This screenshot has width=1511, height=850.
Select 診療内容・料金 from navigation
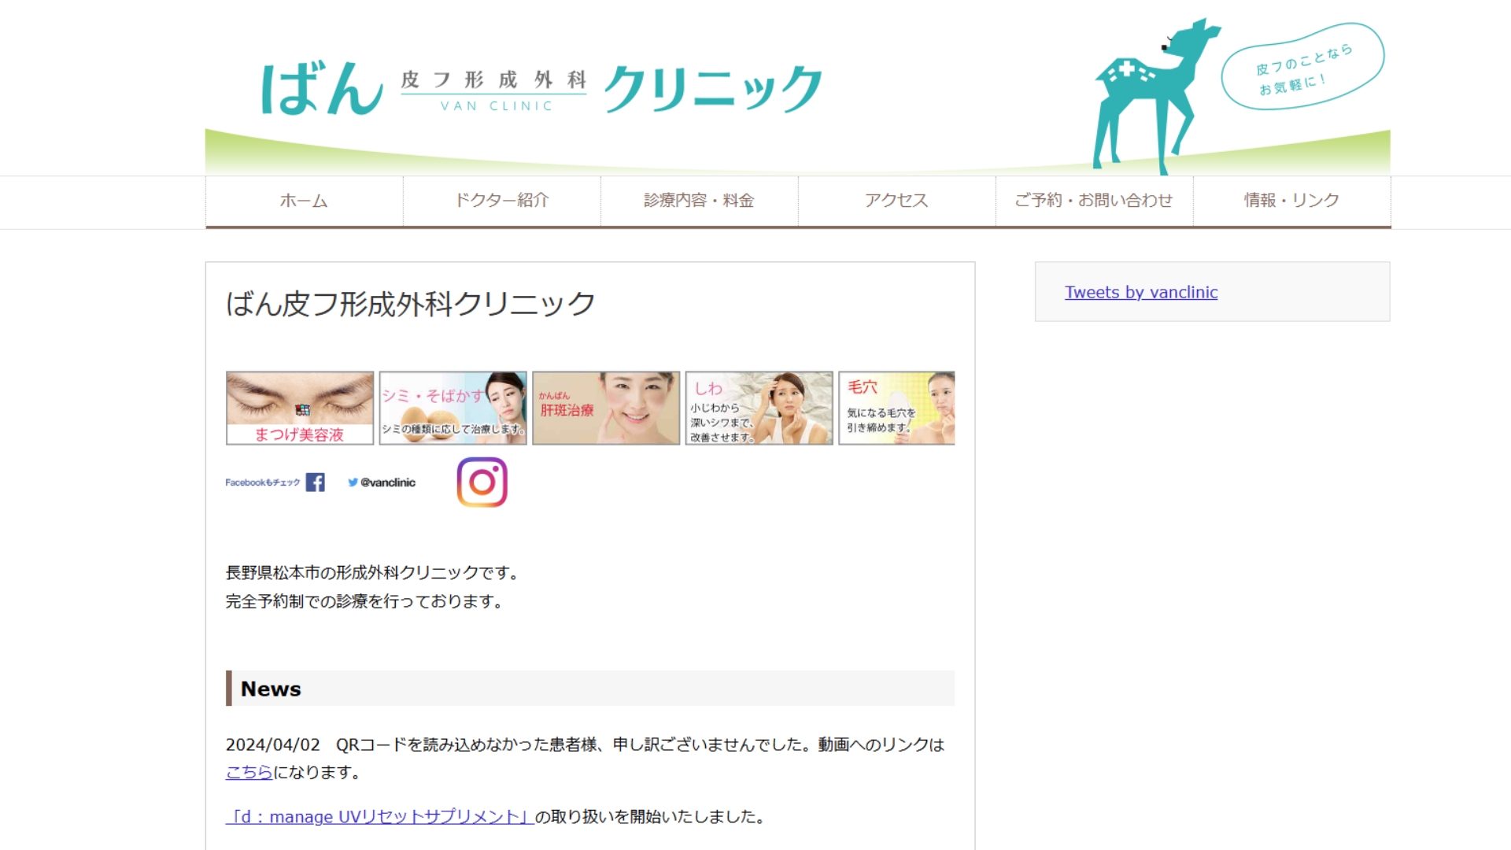point(699,200)
